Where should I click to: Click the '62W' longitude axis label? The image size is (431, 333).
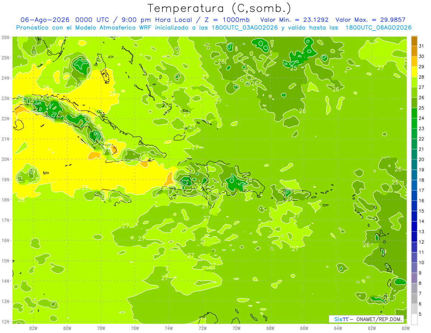click(x=372, y=328)
